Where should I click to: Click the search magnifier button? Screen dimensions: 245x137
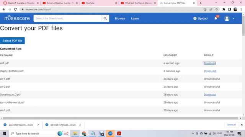105,18
